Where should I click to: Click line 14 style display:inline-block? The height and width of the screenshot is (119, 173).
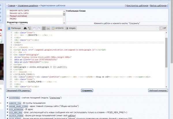43,57
